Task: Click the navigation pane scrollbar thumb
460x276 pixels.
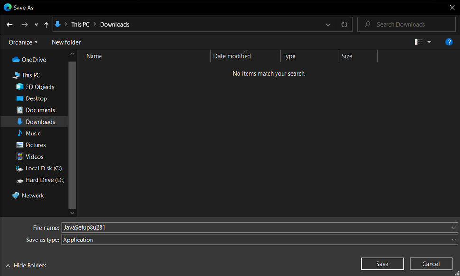Action: [x=72, y=135]
